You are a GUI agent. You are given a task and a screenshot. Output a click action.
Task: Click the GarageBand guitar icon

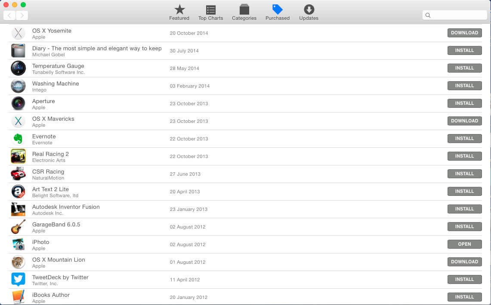[18, 226]
